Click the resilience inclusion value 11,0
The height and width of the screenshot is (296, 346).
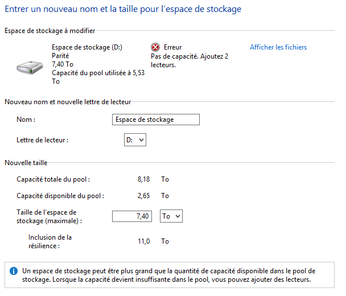143,241
